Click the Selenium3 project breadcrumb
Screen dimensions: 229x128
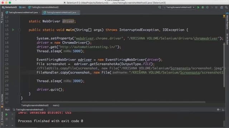click(9, 7)
